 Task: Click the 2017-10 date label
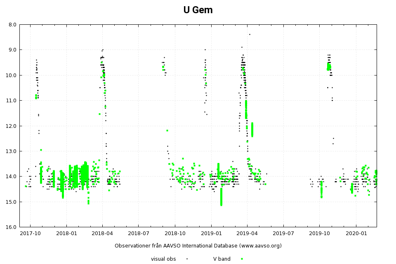(30, 233)
